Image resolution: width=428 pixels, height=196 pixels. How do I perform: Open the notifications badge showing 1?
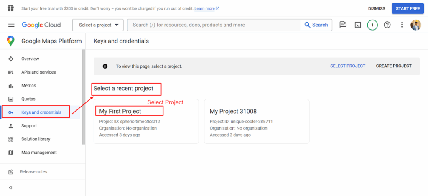(372, 25)
